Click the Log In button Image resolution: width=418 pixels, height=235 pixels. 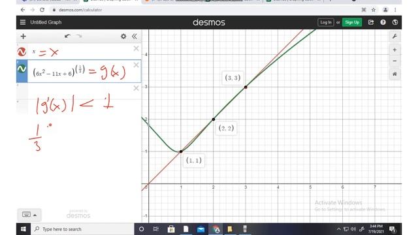click(x=326, y=22)
